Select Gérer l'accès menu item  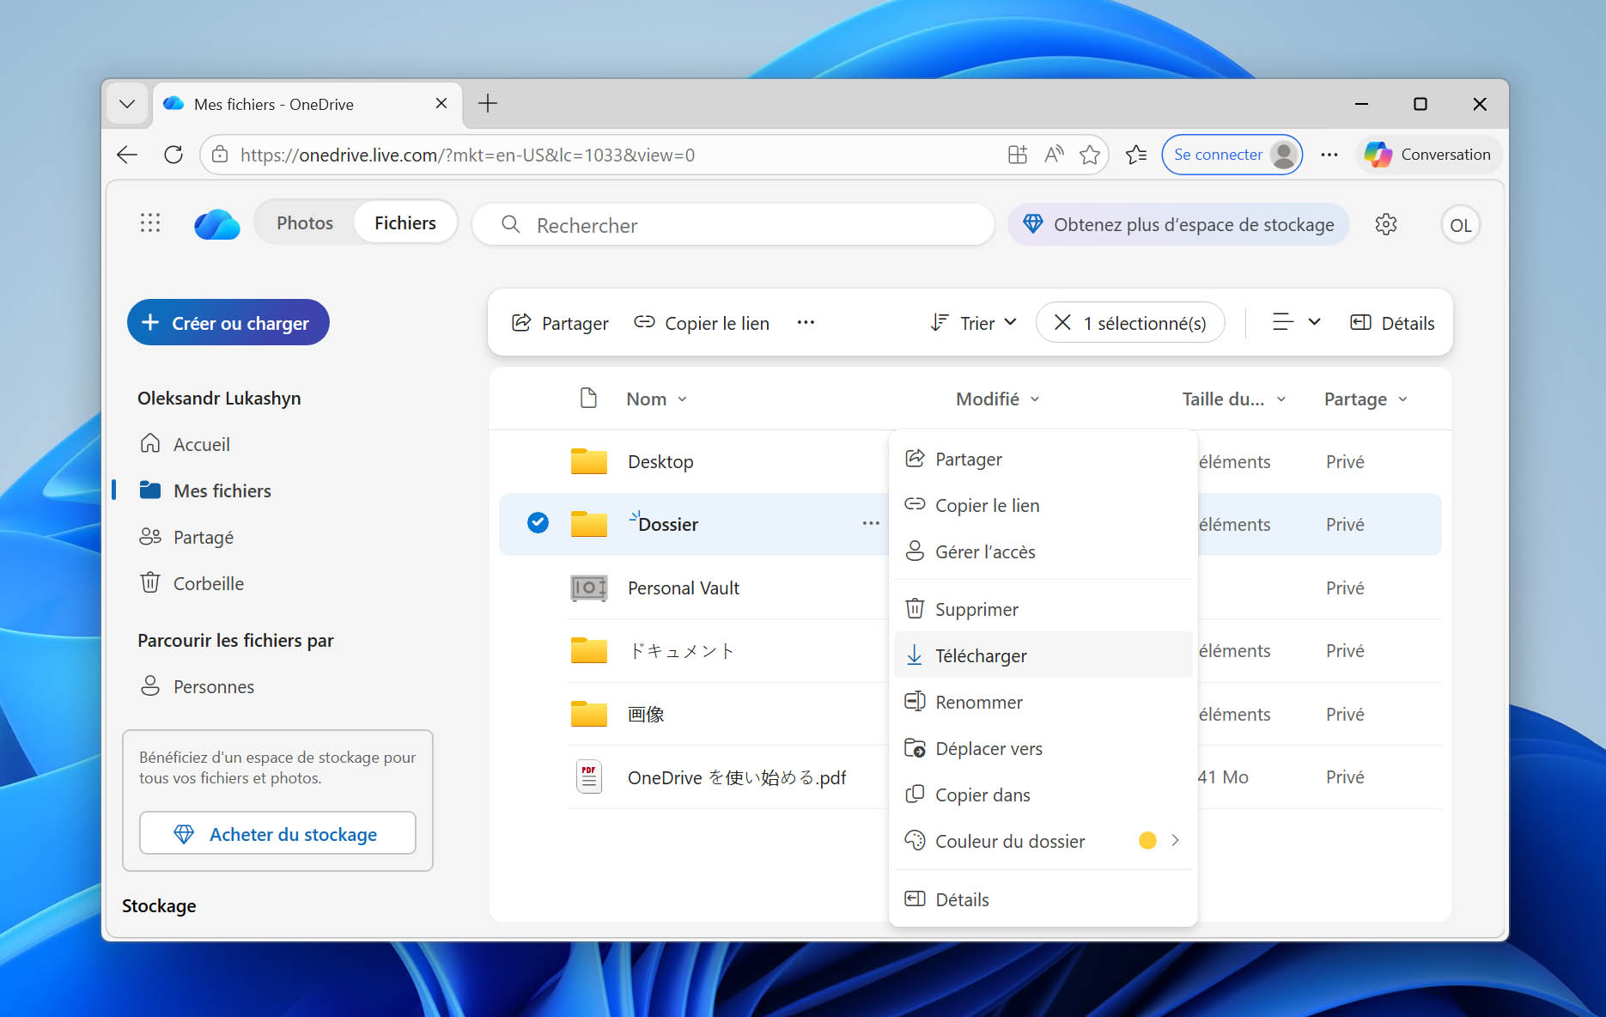(1043, 551)
